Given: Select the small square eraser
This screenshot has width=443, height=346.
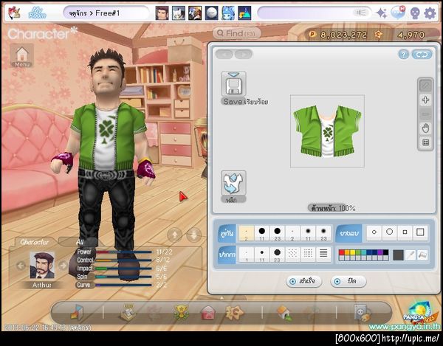Looking at the screenshot, I should coord(405,232).
